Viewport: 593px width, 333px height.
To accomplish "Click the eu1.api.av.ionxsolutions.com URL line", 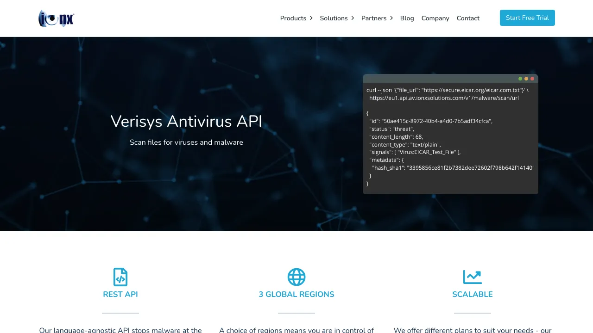I will [x=444, y=98].
